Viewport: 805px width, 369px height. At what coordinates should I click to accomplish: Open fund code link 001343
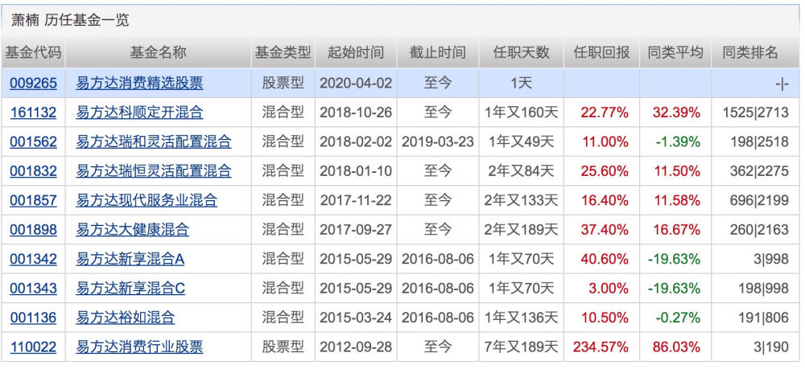[33, 289]
